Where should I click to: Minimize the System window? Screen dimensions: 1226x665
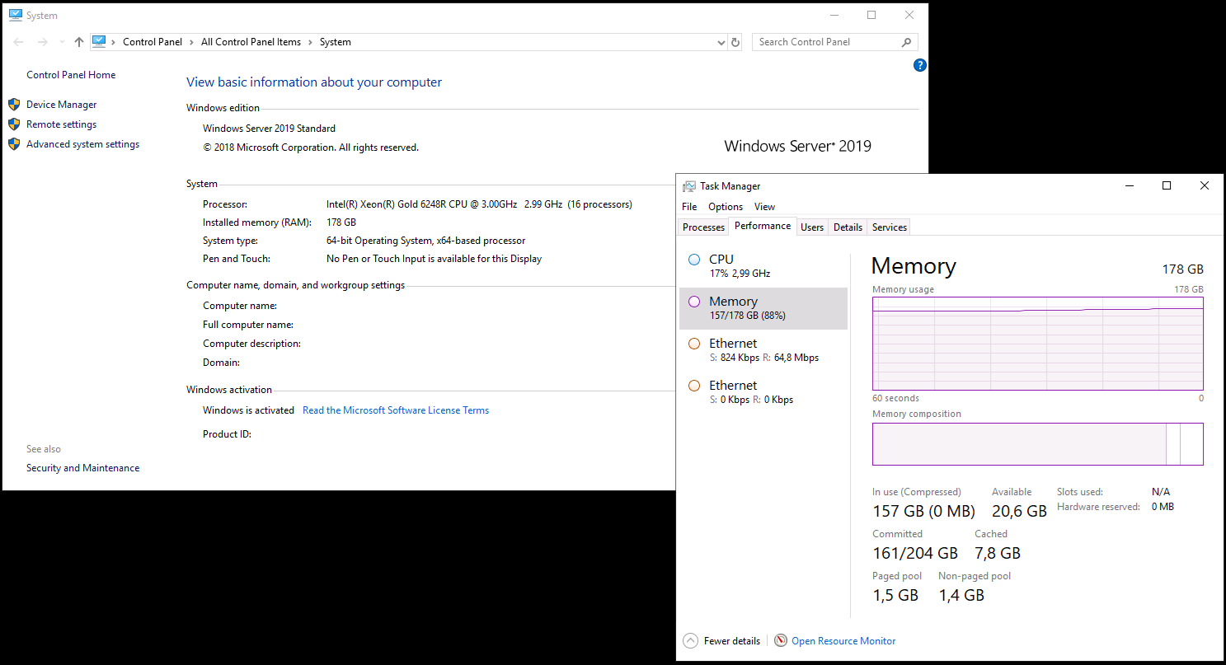pos(834,15)
